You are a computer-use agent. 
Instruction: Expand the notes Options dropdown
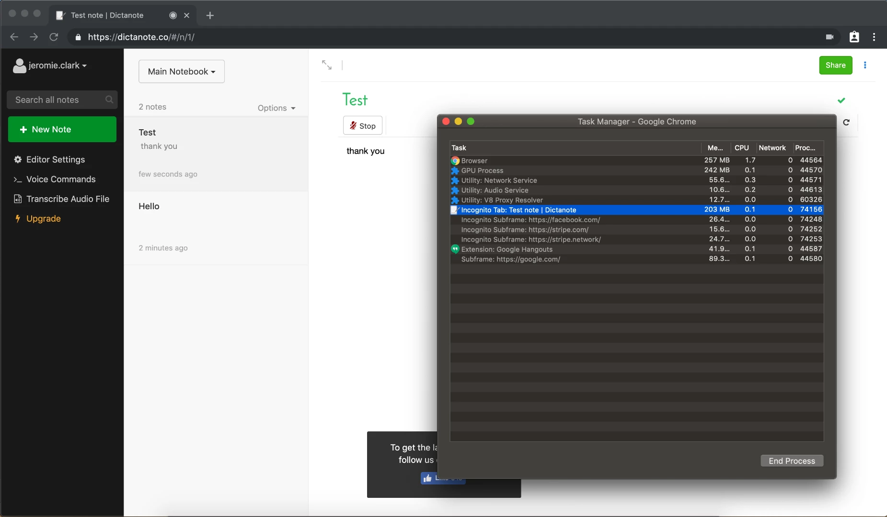click(x=276, y=108)
